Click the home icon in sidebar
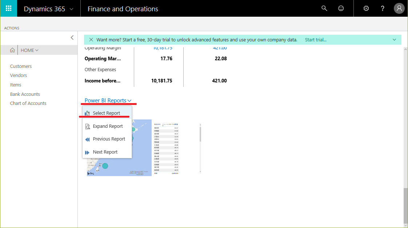The height and width of the screenshot is (228, 408). 12,50
